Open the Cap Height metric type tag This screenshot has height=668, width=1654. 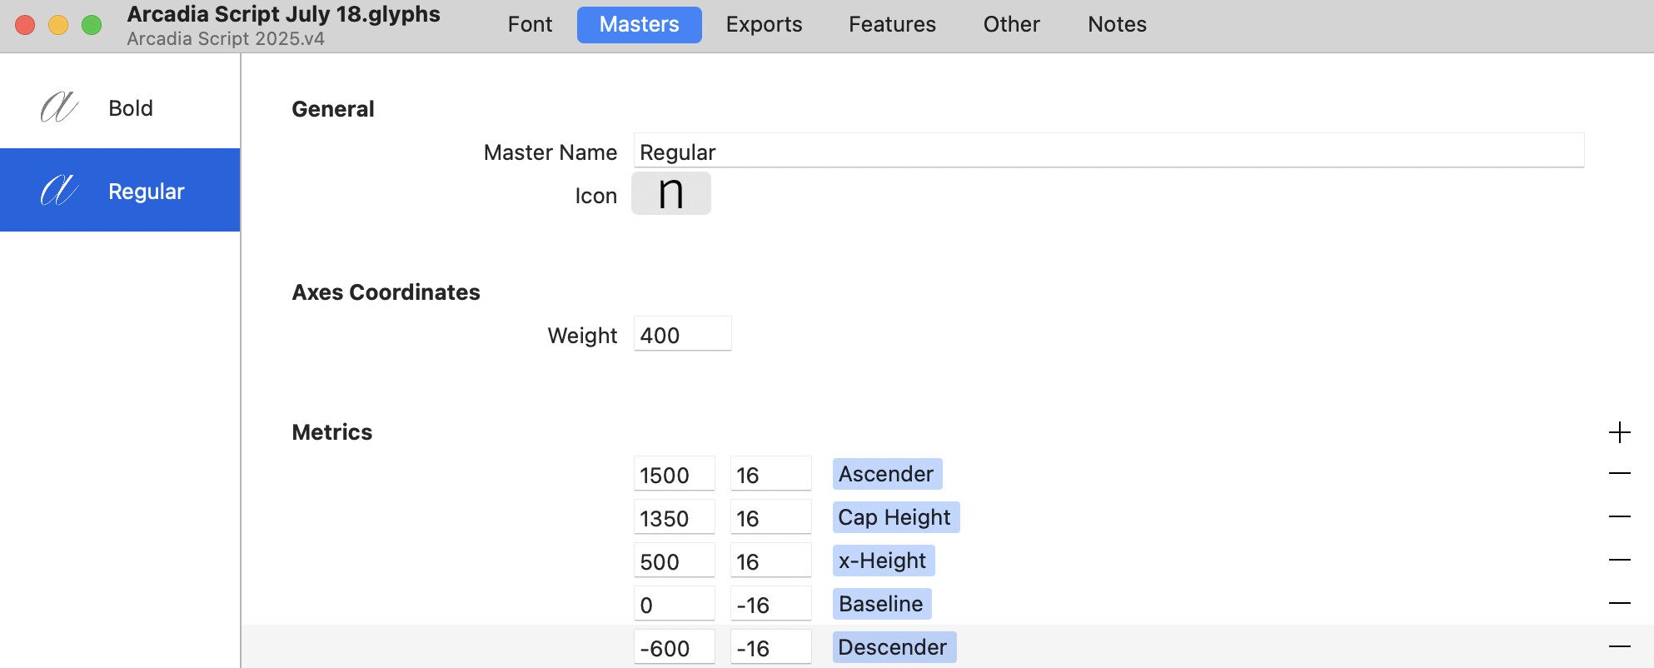[x=895, y=517]
